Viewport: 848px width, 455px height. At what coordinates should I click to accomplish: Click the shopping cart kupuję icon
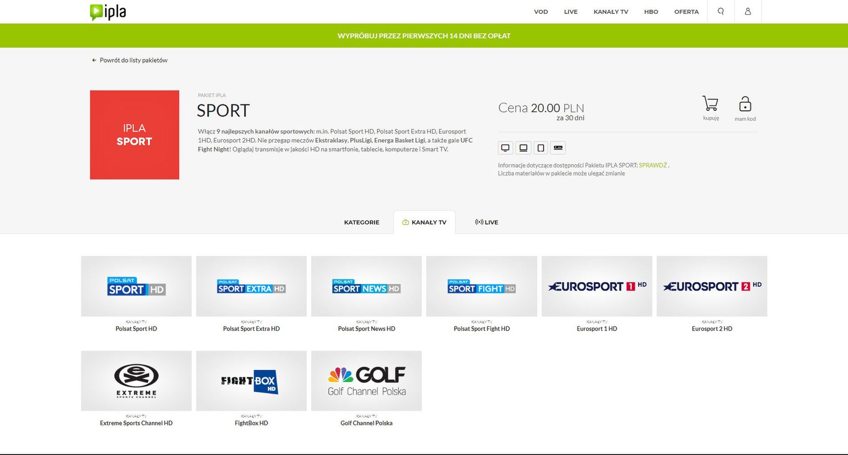[710, 103]
